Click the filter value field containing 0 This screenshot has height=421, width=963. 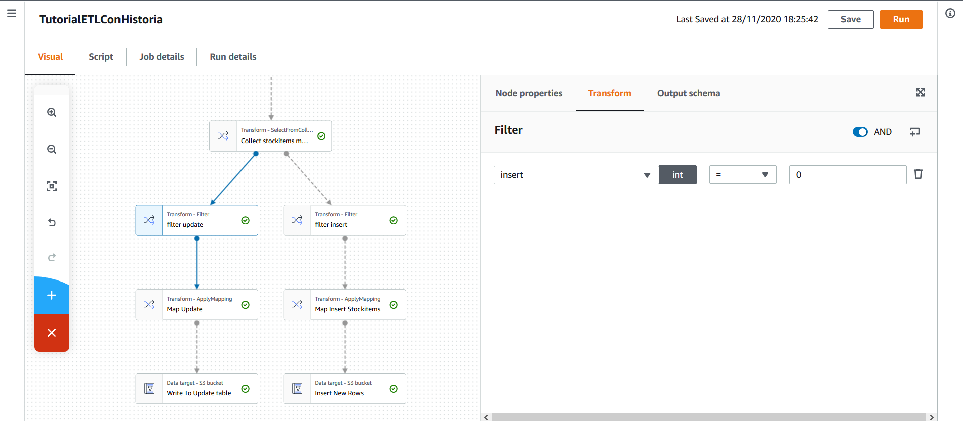pyautogui.click(x=848, y=175)
